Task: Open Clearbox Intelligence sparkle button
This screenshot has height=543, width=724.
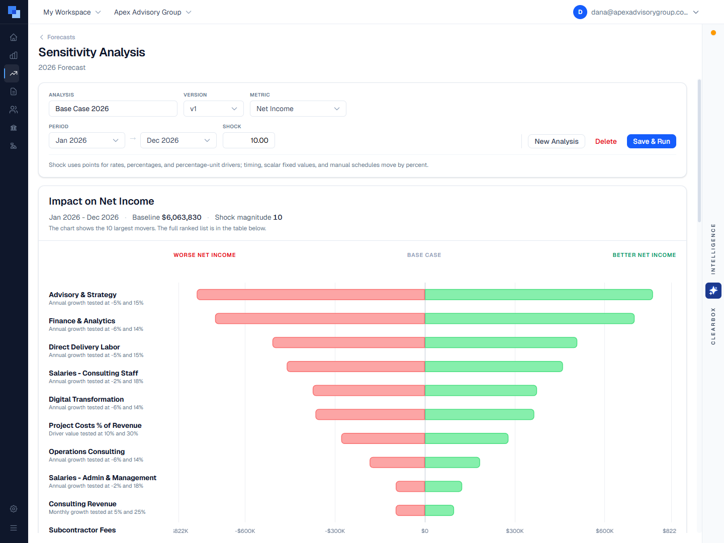Action: (x=713, y=291)
